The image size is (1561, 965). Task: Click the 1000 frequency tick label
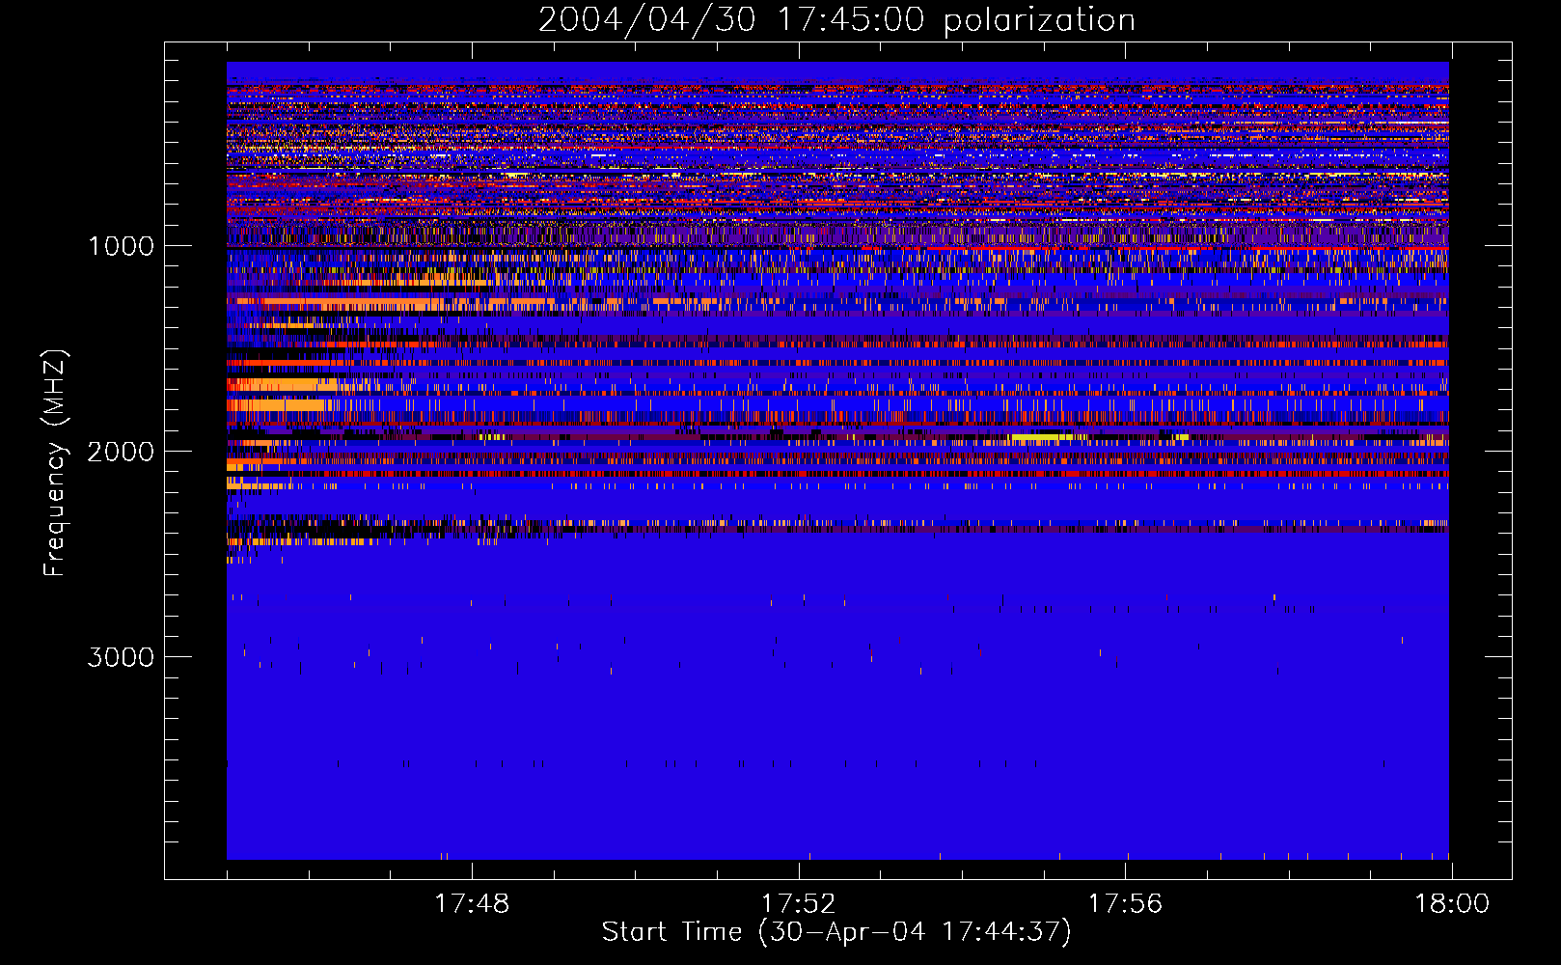(122, 246)
